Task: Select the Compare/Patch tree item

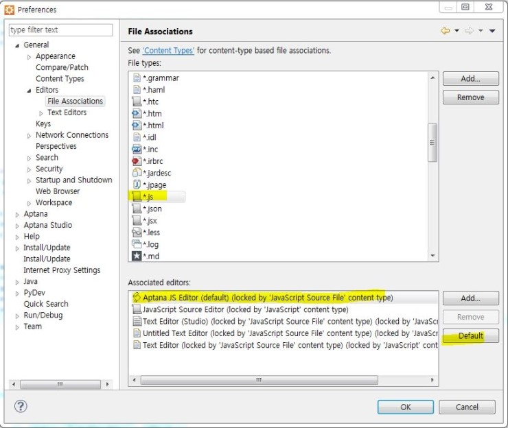Action: click(62, 67)
